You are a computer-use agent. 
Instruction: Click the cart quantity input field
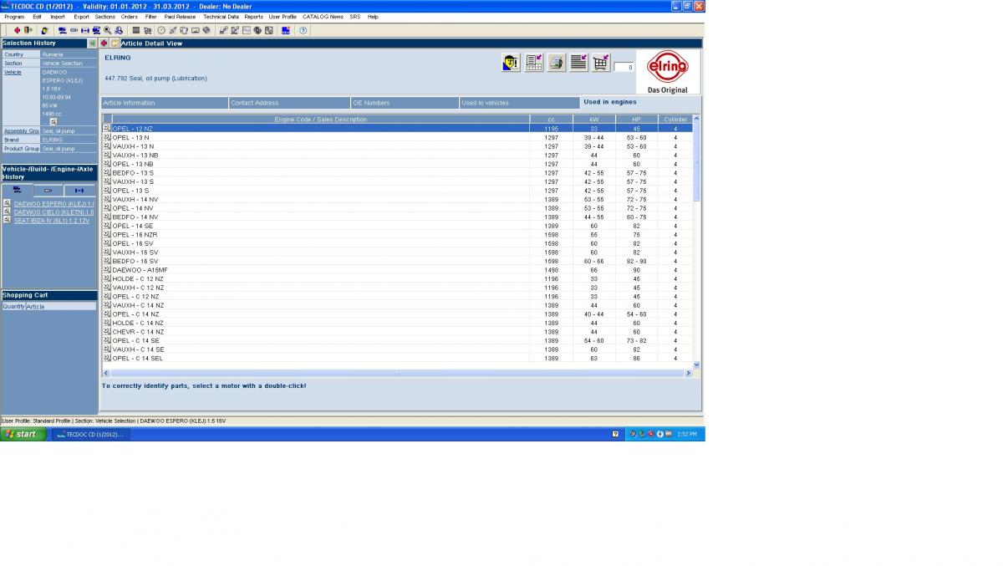coord(624,67)
